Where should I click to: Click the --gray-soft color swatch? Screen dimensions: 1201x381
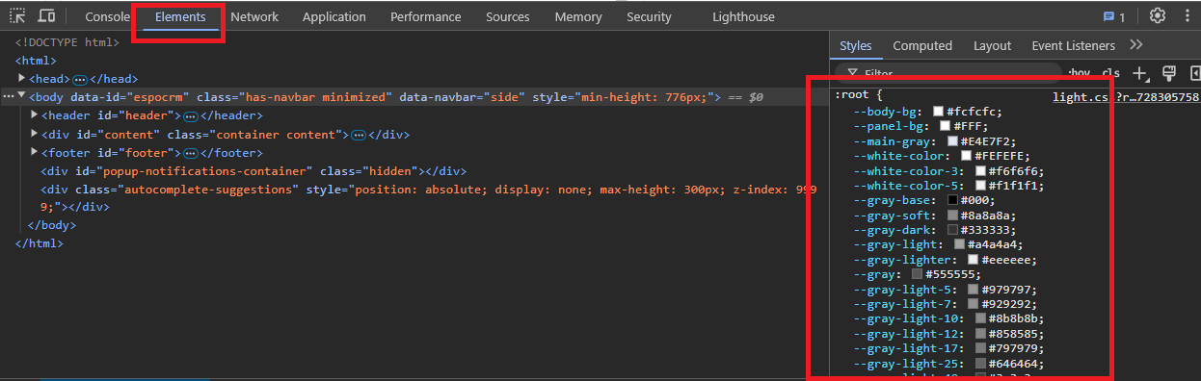952,216
